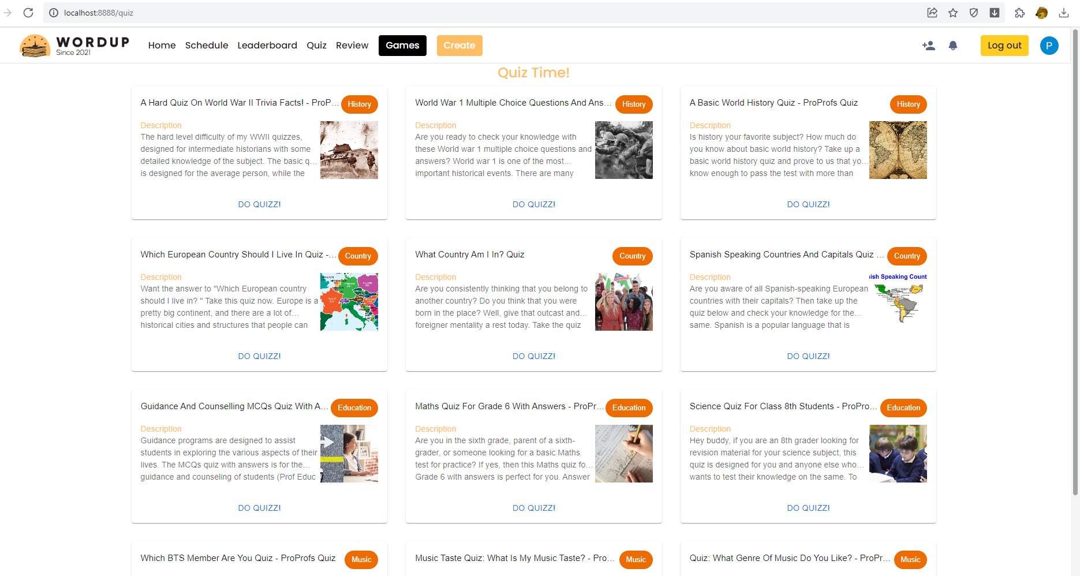Reload the page in the browser
This screenshot has height=576, width=1080.
coord(28,13)
